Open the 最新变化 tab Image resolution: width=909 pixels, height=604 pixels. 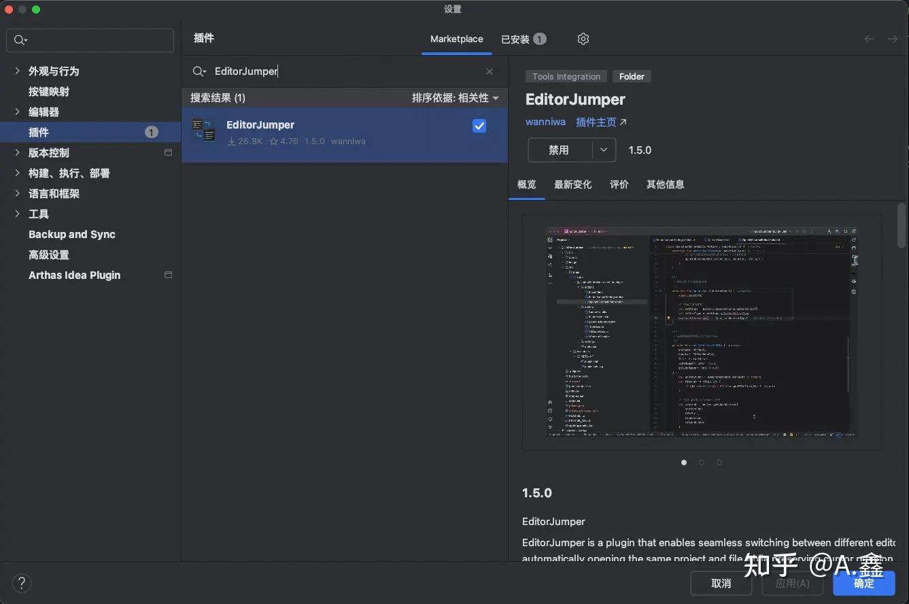tap(572, 184)
